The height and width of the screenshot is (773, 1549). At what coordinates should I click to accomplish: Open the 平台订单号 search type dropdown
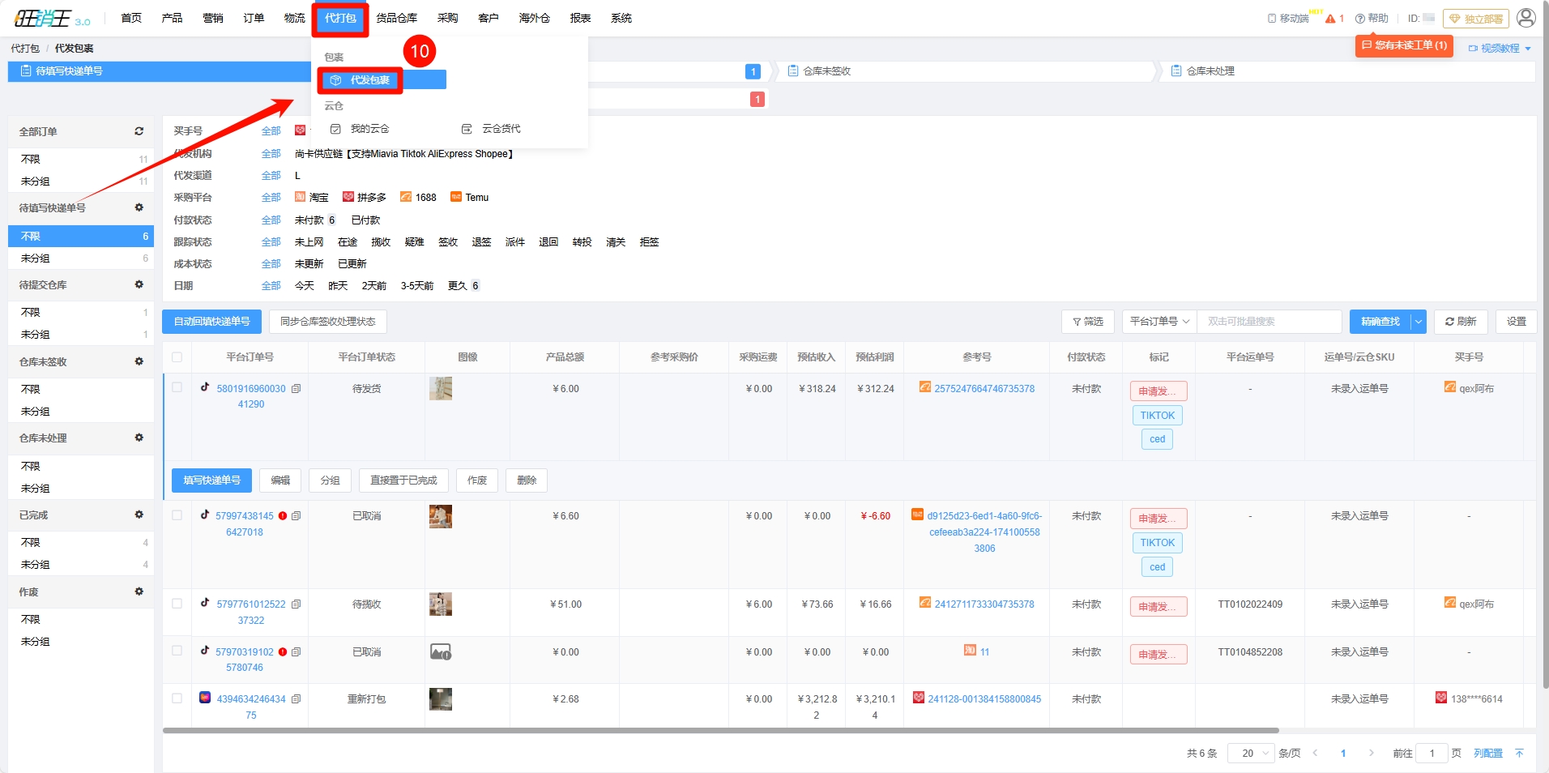[x=1159, y=322]
